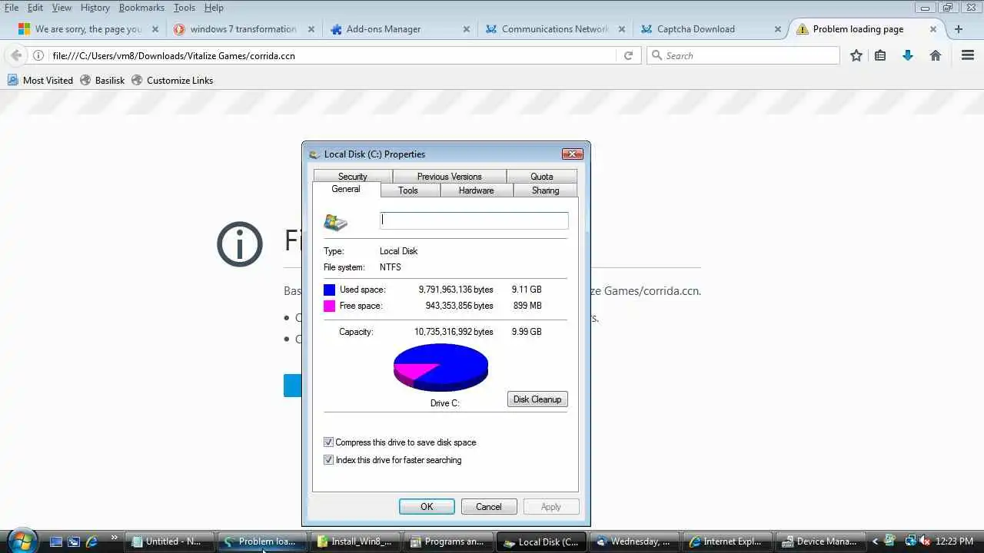Image resolution: width=984 pixels, height=553 pixels.
Task: Switch to Device Manager taskbar button
Action: pos(819,541)
